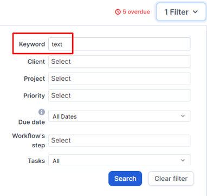
Task: Click the blue Search button
Action: click(x=125, y=179)
